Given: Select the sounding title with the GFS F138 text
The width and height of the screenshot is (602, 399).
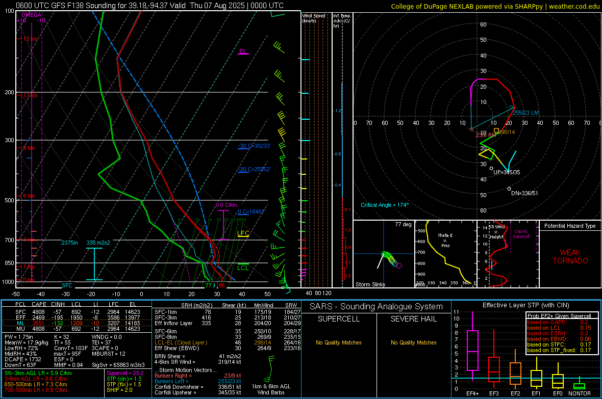Looking at the screenshot, I should click(149, 6).
